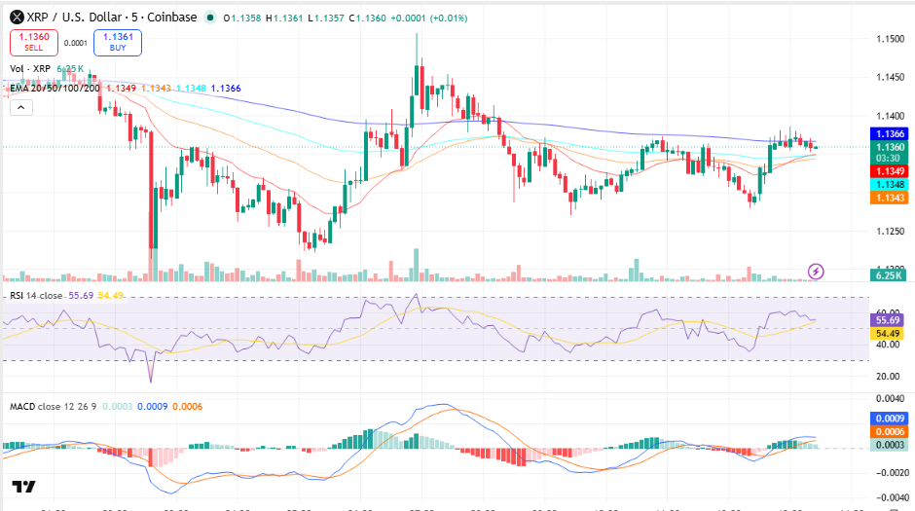Select the EMA 20/50/100/200 indicator label
The height and width of the screenshot is (511, 915).
pos(55,88)
